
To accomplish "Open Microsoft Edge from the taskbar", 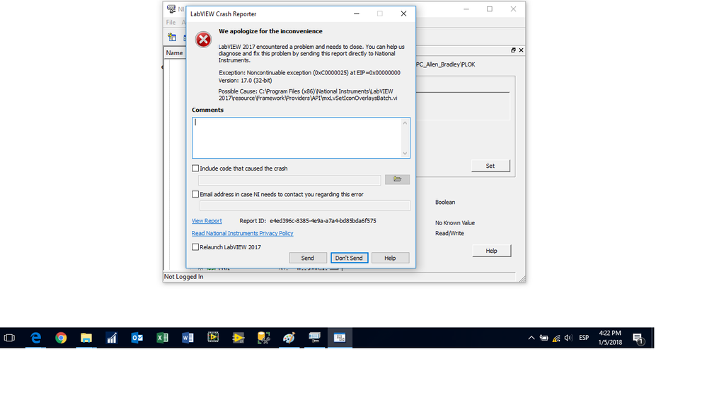I will [35, 338].
